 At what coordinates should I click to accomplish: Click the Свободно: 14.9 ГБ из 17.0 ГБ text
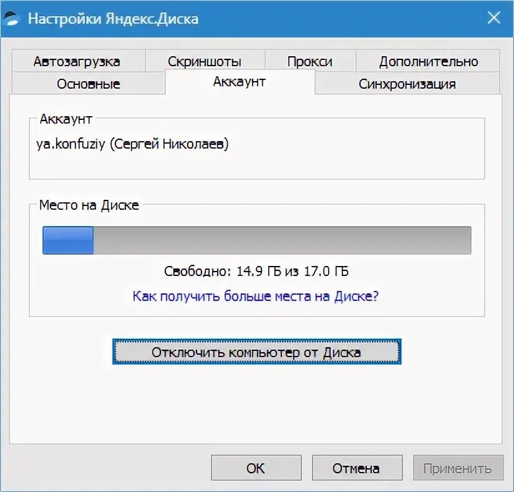coord(256,272)
